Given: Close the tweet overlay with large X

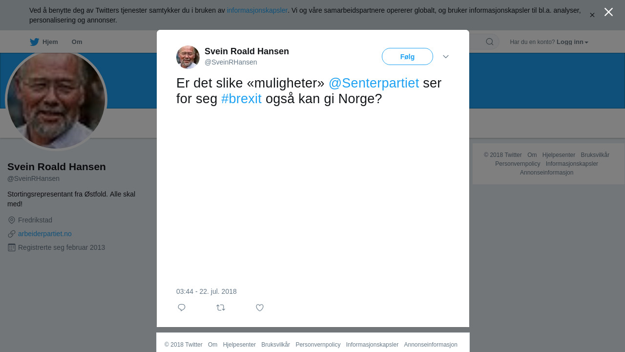Looking at the screenshot, I should pyautogui.click(x=608, y=12).
